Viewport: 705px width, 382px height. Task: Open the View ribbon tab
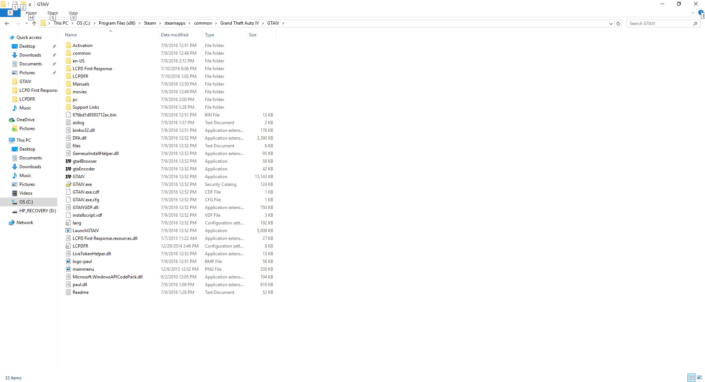73,13
